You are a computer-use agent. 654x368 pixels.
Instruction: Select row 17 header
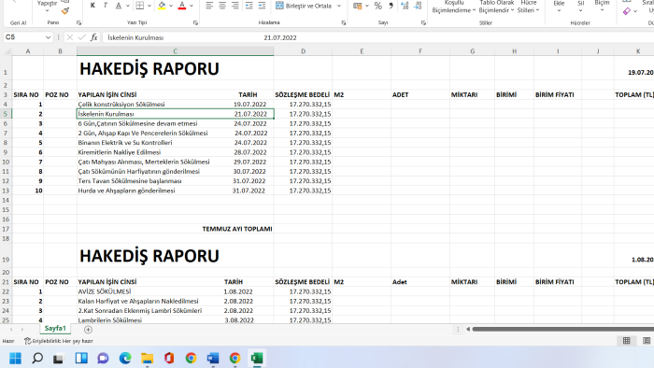point(6,229)
